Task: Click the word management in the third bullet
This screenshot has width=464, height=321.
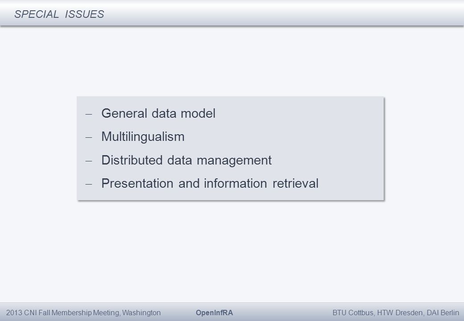Action: click(x=234, y=160)
